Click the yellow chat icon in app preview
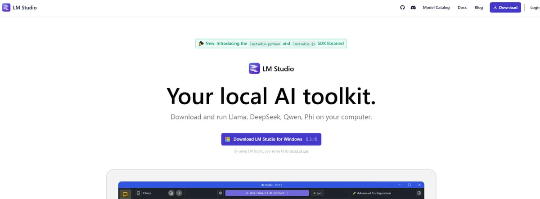Viewport: 540px width, 199px height. point(125,194)
